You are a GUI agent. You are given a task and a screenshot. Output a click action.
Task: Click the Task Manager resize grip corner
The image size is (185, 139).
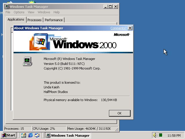tap(116, 129)
